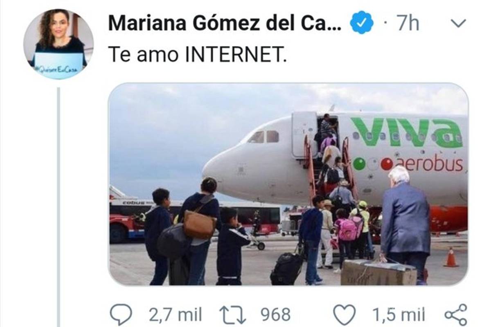This screenshot has width=491, height=327.
Task: Click the reply speech bubble icon
Action: 121,315
